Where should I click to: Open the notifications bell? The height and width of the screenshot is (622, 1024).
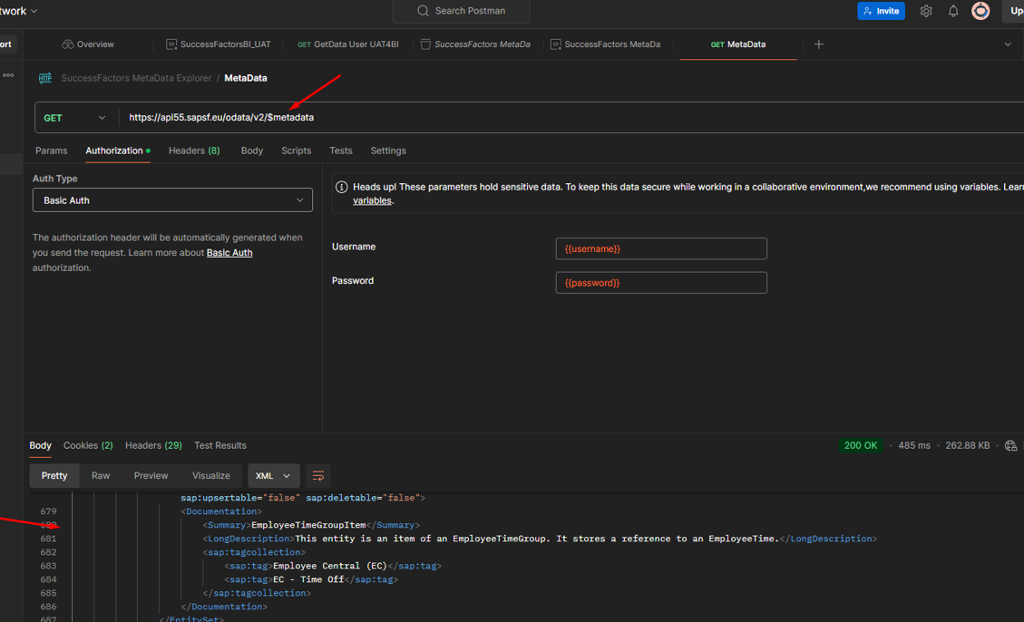pos(953,11)
